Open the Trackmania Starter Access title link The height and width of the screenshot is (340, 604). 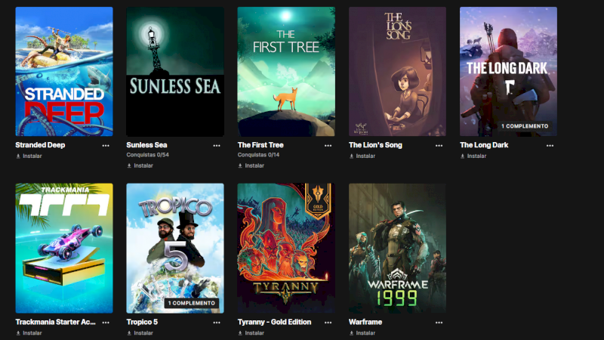click(55, 322)
